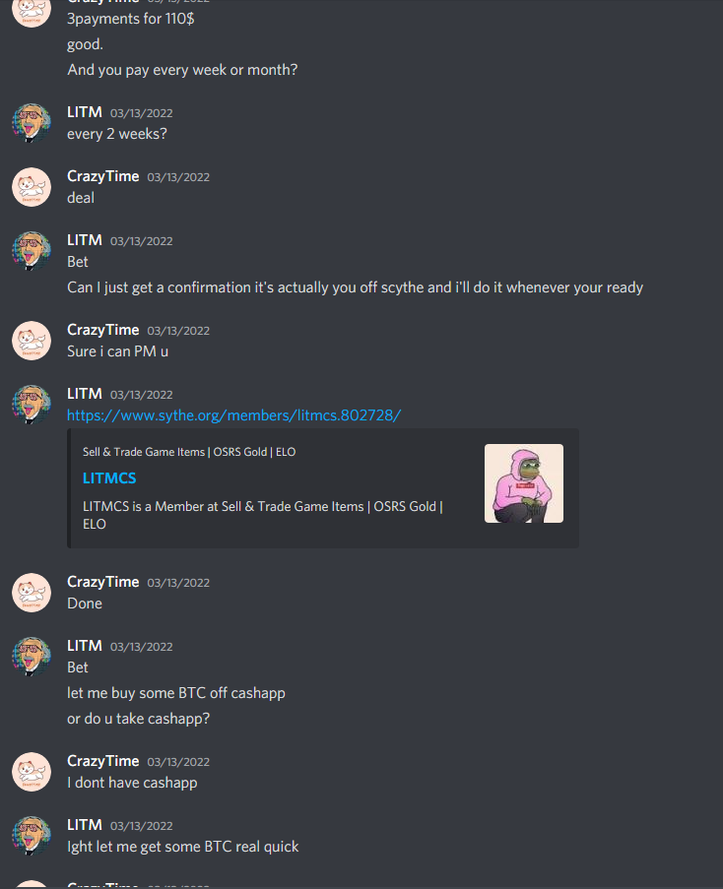Screen dimensions: 723x889
Task: Click LITM's avatar beside 'every 2 weeks?'
Action: [x=32, y=122]
